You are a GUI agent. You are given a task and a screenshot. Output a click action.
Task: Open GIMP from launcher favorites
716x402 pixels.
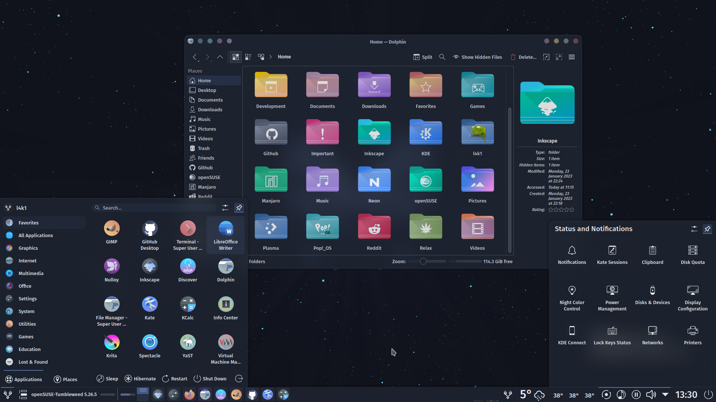[x=112, y=232]
